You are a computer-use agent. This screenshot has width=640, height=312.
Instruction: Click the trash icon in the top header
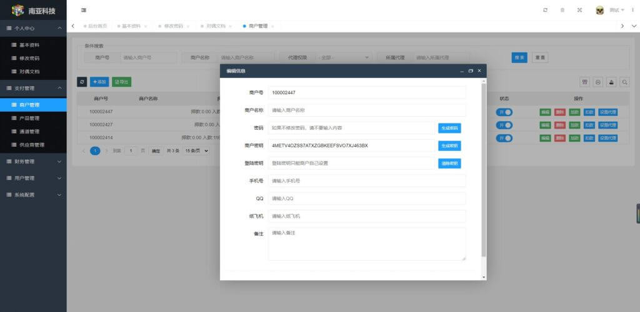[x=562, y=10]
